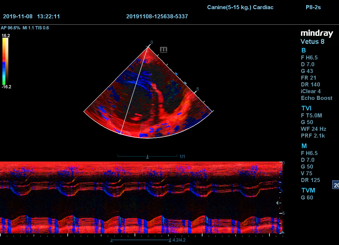This screenshot has width=339, height=245.
Task: Click the PRF 2.1k parameter
Action: [x=313, y=136]
